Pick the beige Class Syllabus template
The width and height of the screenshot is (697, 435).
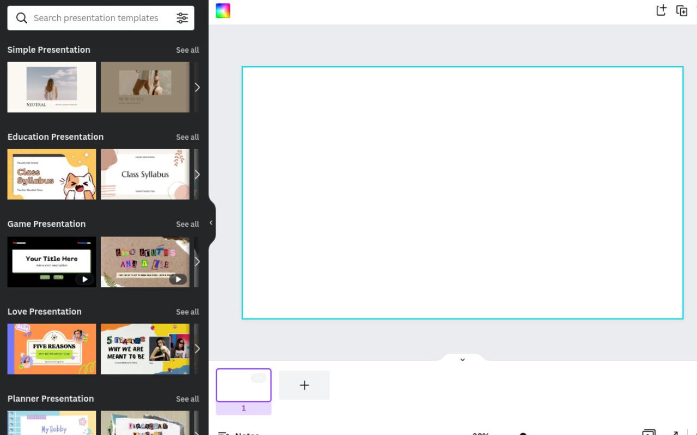[x=145, y=174]
